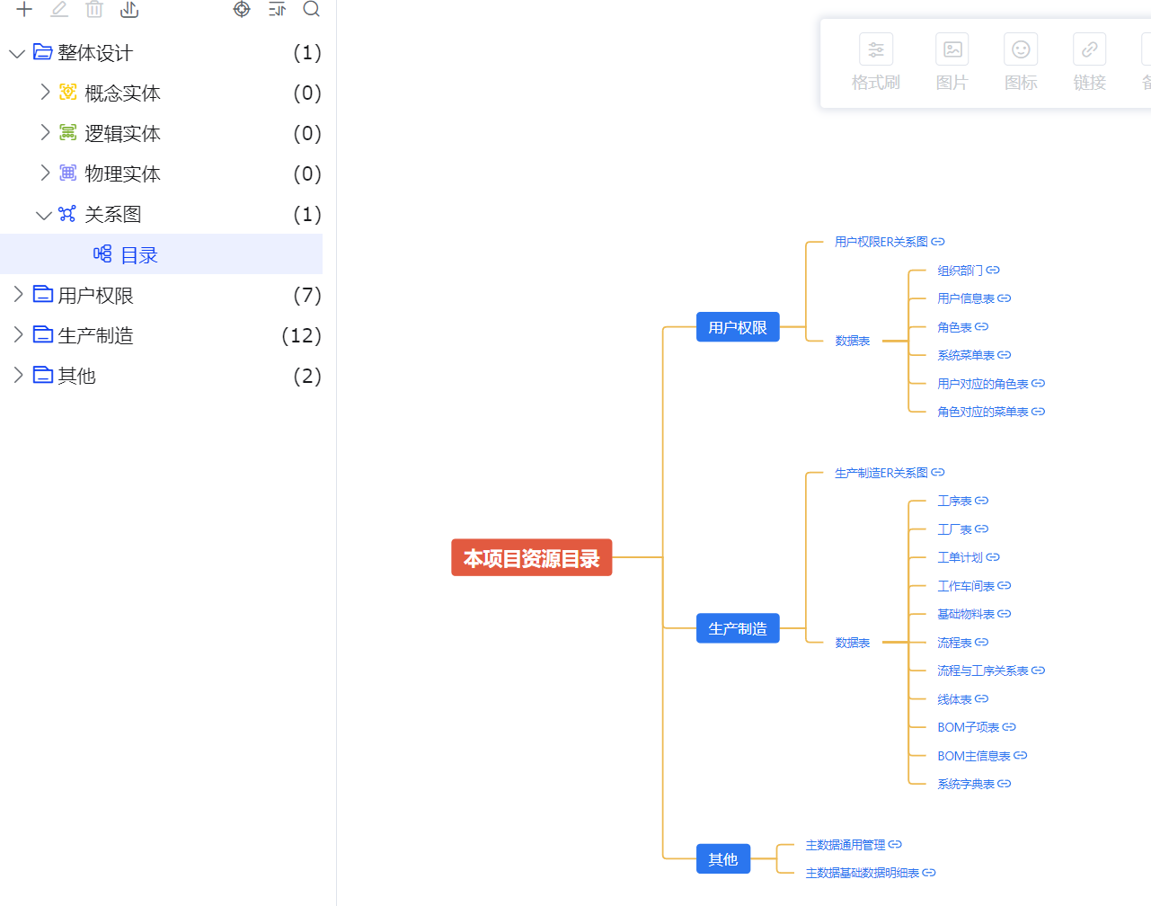Select the 格式刷 format painter tool
The width and height of the screenshot is (1151, 906).
coord(875,63)
